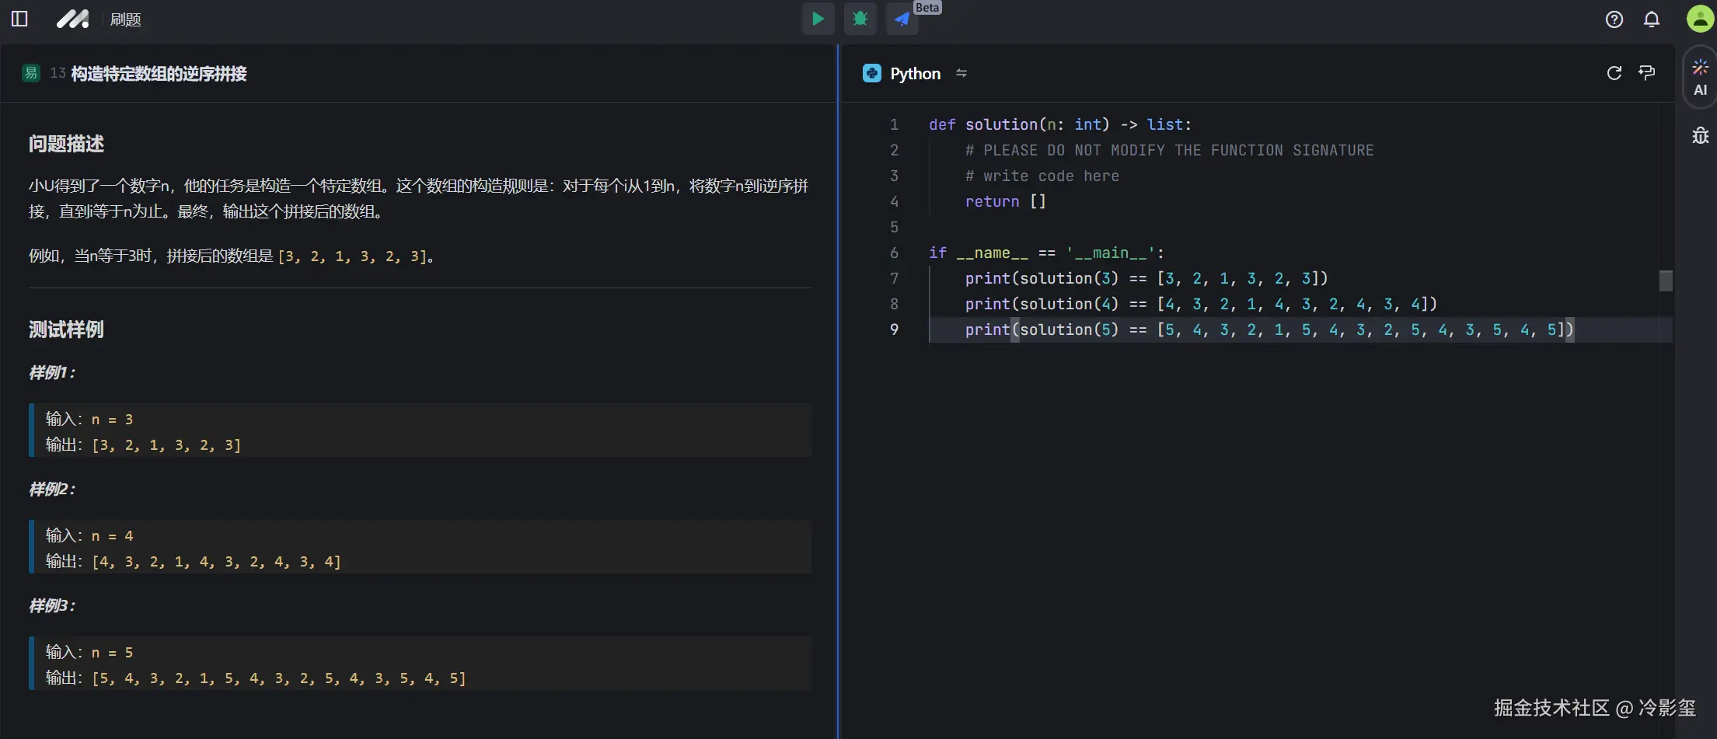The image size is (1717, 739).
Task: Click line number 9 in the gutter
Action: point(894,329)
